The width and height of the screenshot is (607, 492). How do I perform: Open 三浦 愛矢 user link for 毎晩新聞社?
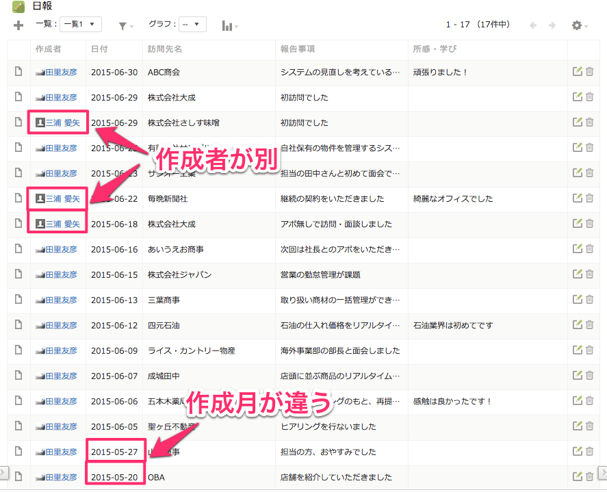click(62, 198)
